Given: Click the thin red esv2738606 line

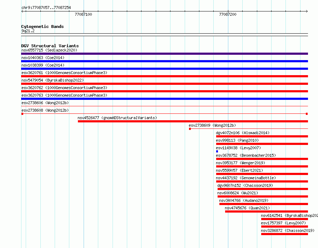Looking at the screenshot, I should pos(164,106).
